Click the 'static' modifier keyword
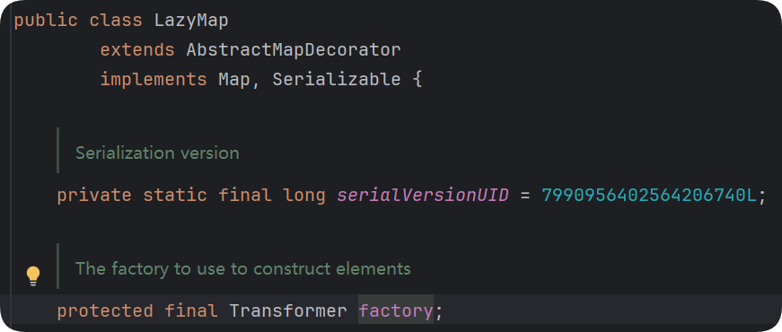This screenshot has height=332, width=782. [x=175, y=195]
